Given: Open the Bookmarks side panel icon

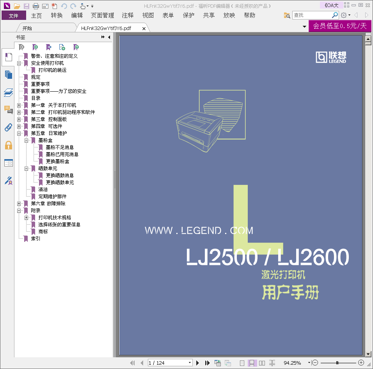Looking at the screenshot, I should point(9,57).
